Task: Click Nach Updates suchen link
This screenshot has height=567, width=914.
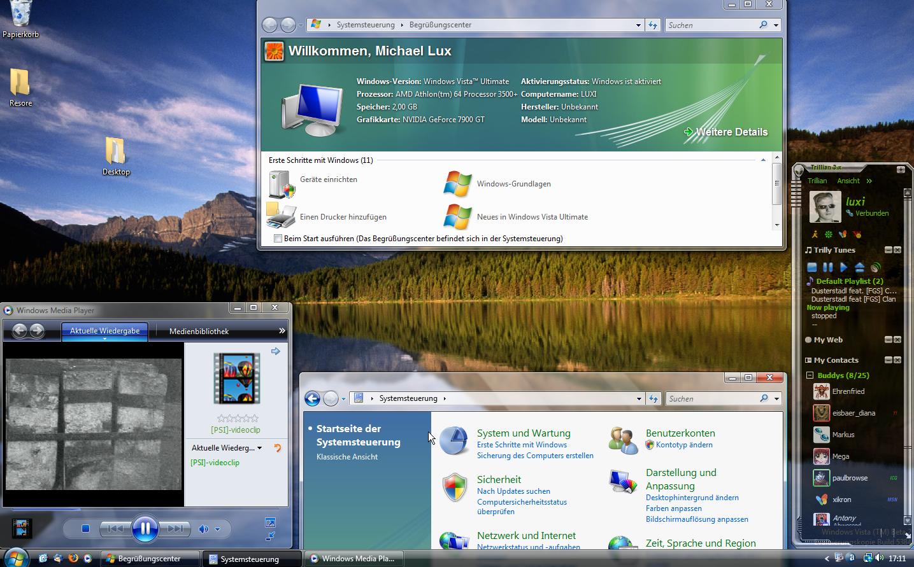Action: pos(513,491)
